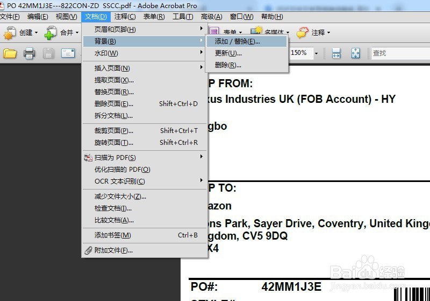Screen dimensions: 430x301
Task: Choose 裁剪页面(P)... menu entry
Action: pyautogui.click(x=145, y=131)
